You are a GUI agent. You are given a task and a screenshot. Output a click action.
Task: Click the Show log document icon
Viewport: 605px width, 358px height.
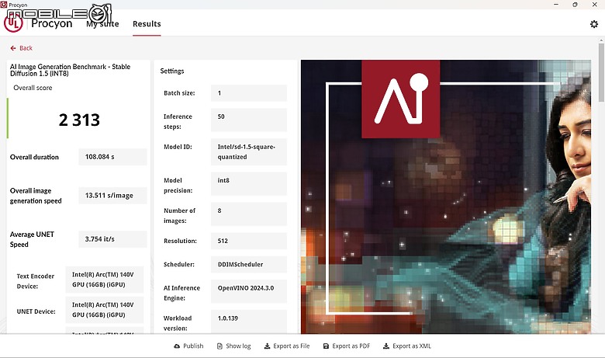tap(220, 346)
